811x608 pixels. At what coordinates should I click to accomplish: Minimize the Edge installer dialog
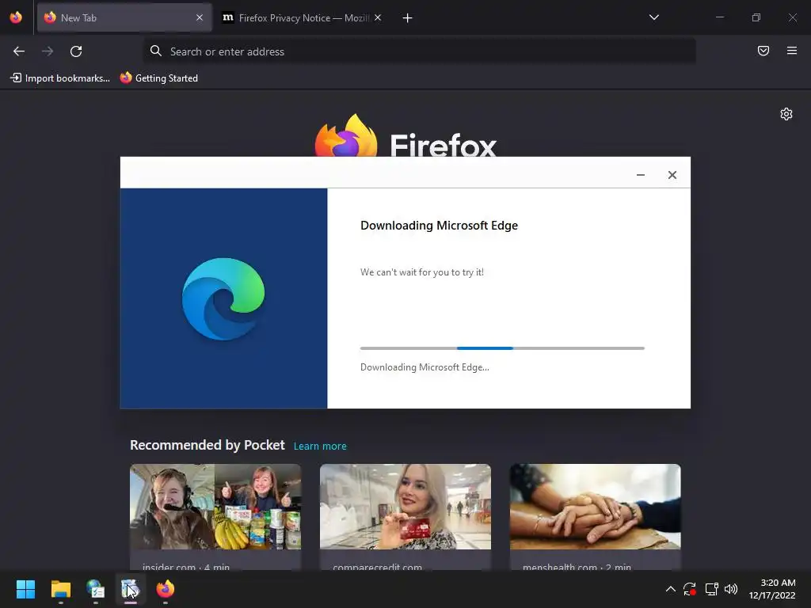click(x=640, y=175)
